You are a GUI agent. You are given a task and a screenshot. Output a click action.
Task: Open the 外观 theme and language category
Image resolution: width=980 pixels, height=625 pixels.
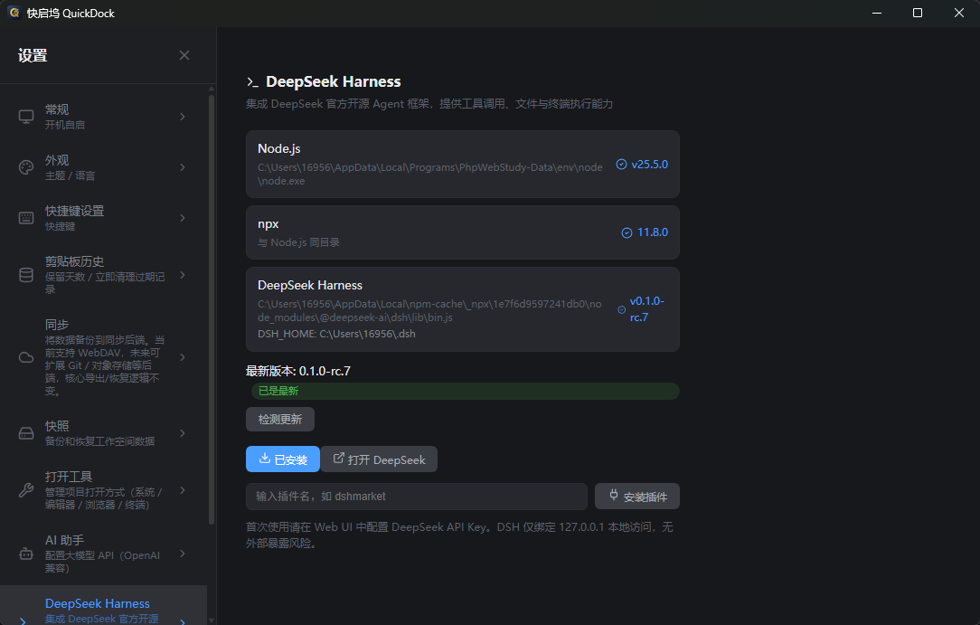[x=104, y=167]
